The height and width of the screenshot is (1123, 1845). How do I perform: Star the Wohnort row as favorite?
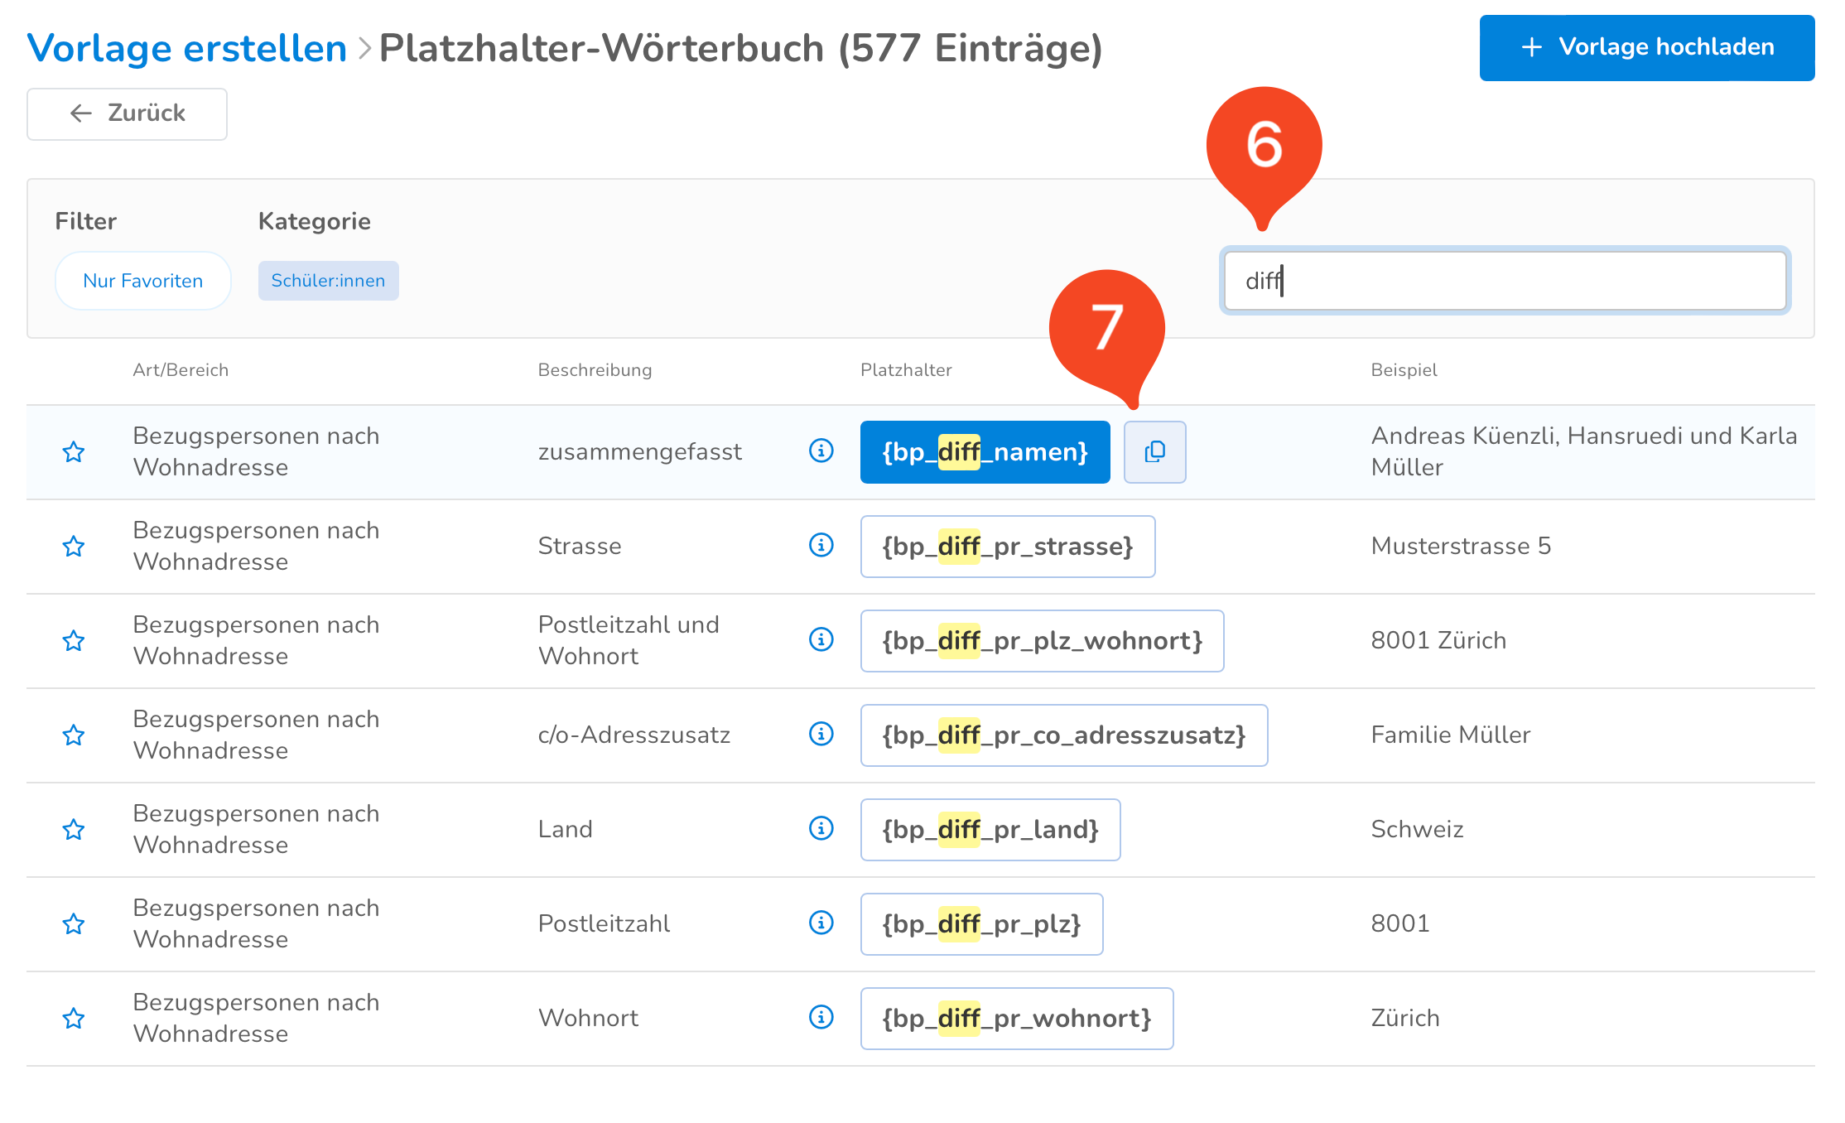tap(74, 1019)
